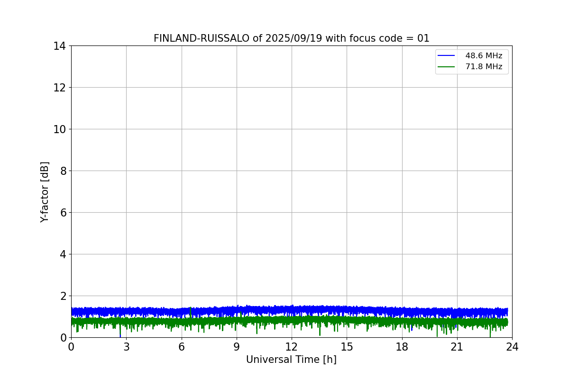Click y-axis tick label 14
Screen dimensions: 569x379
[60, 46]
